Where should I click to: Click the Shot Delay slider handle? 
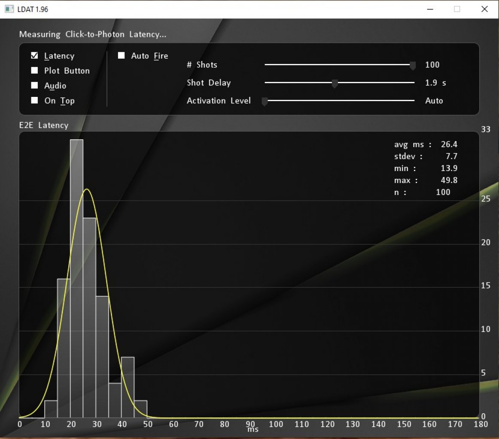pos(335,84)
